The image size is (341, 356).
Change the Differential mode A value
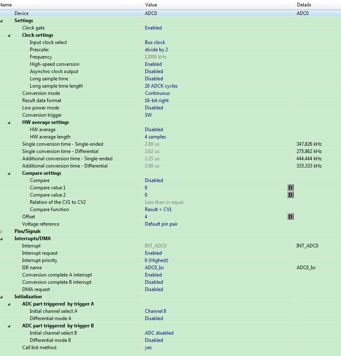tap(154, 318)
